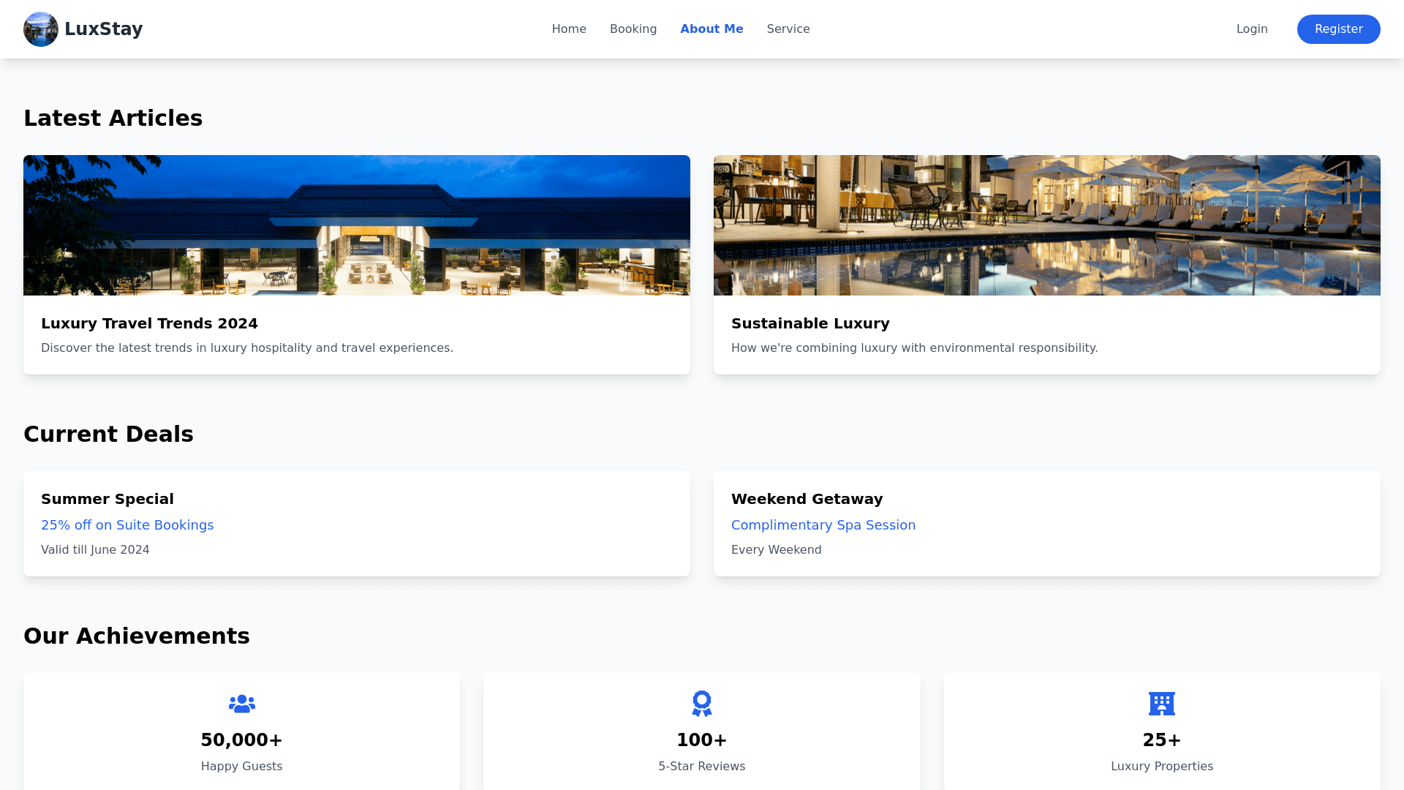Click the LuxStay round logo image
Screen dimensions: 1404x790
click(x=41, y=29)
